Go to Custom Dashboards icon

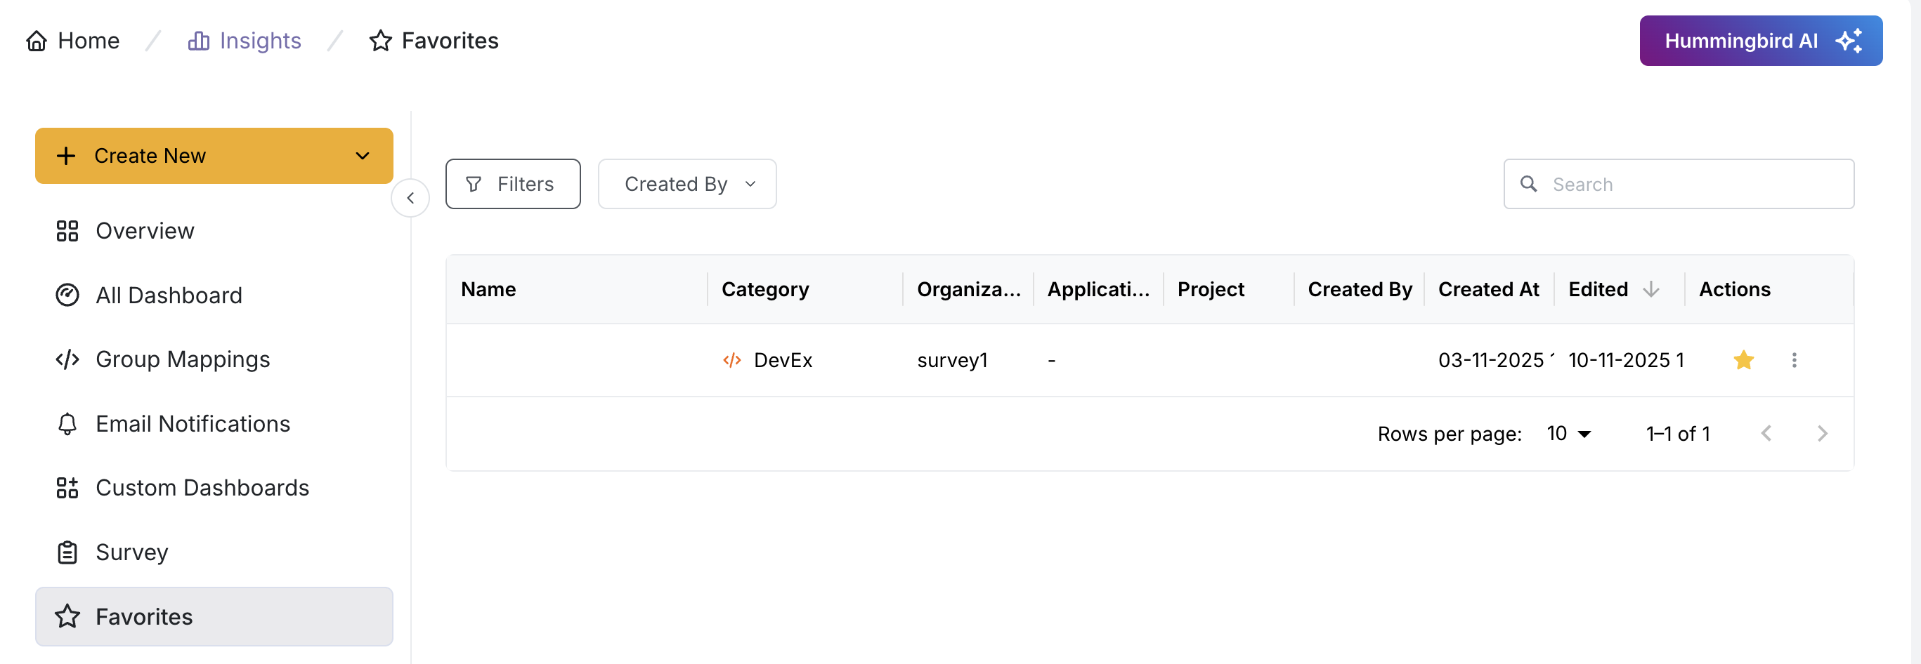point(67,488)
